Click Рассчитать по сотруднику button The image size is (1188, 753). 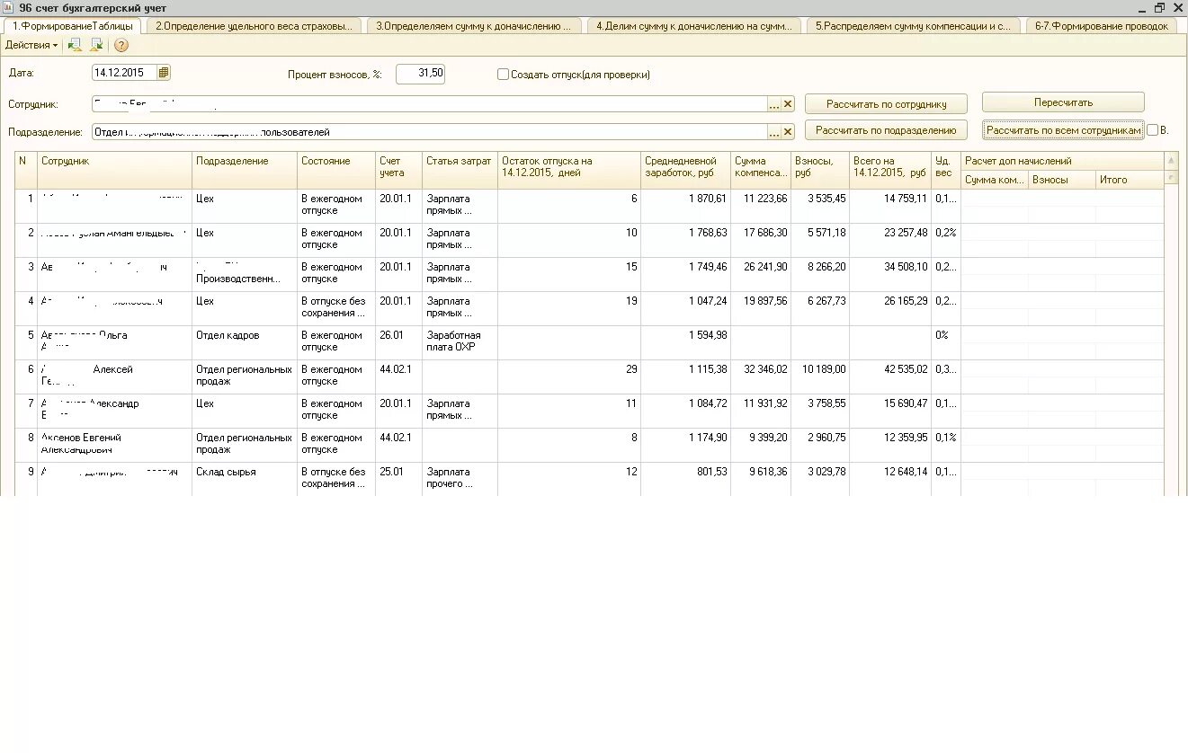click(886, 104)
